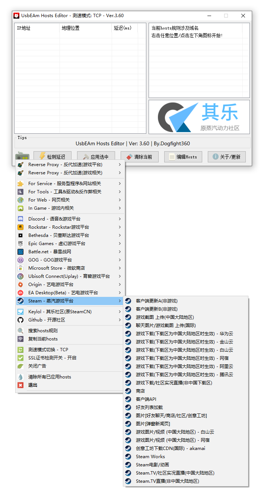This screenshot has width=267, height=501.
Task: Click the Keylol 其乐 banner image
Action: click(199, 117)
